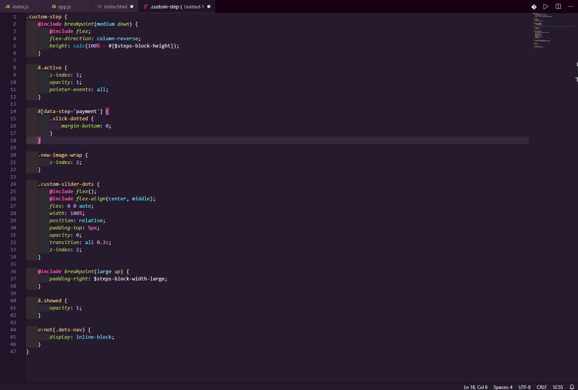Click 'flex-direction: column-reverse;' line

point(95,38)
